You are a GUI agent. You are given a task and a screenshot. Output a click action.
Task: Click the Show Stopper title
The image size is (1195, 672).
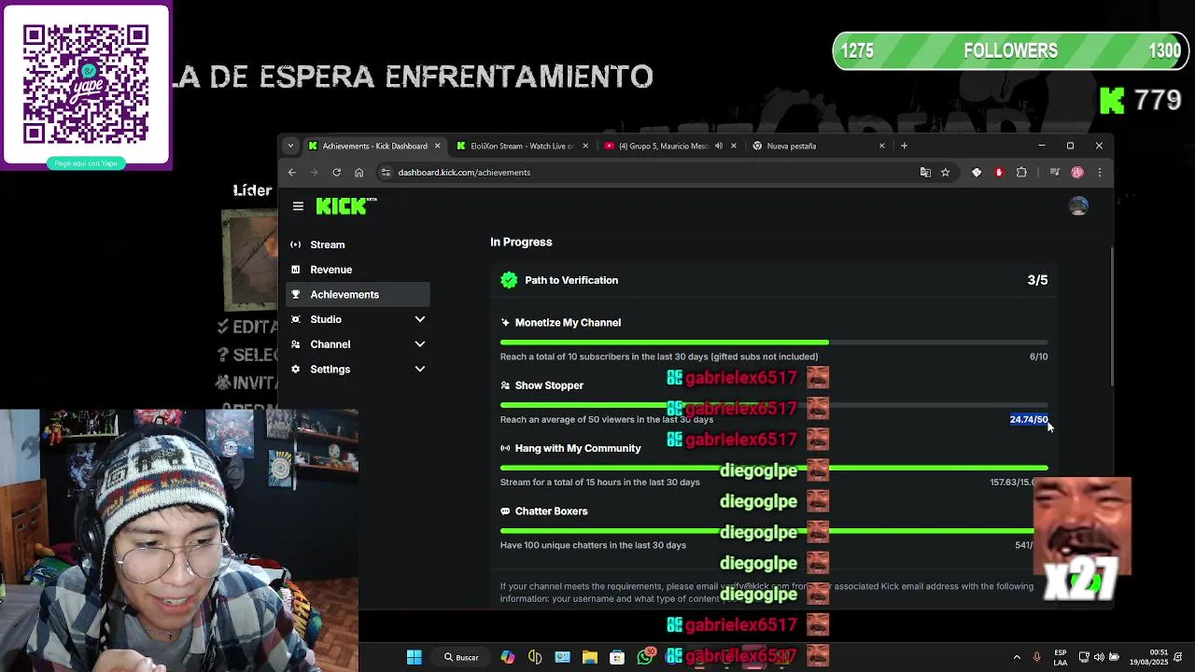pyautogui.click(x=549, y=385)
